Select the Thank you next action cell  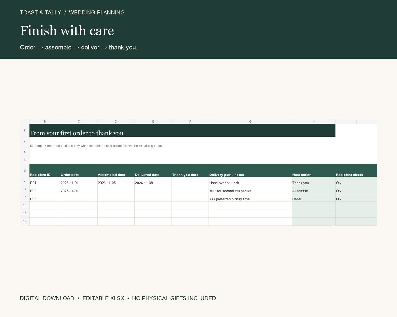click(314, 181)
